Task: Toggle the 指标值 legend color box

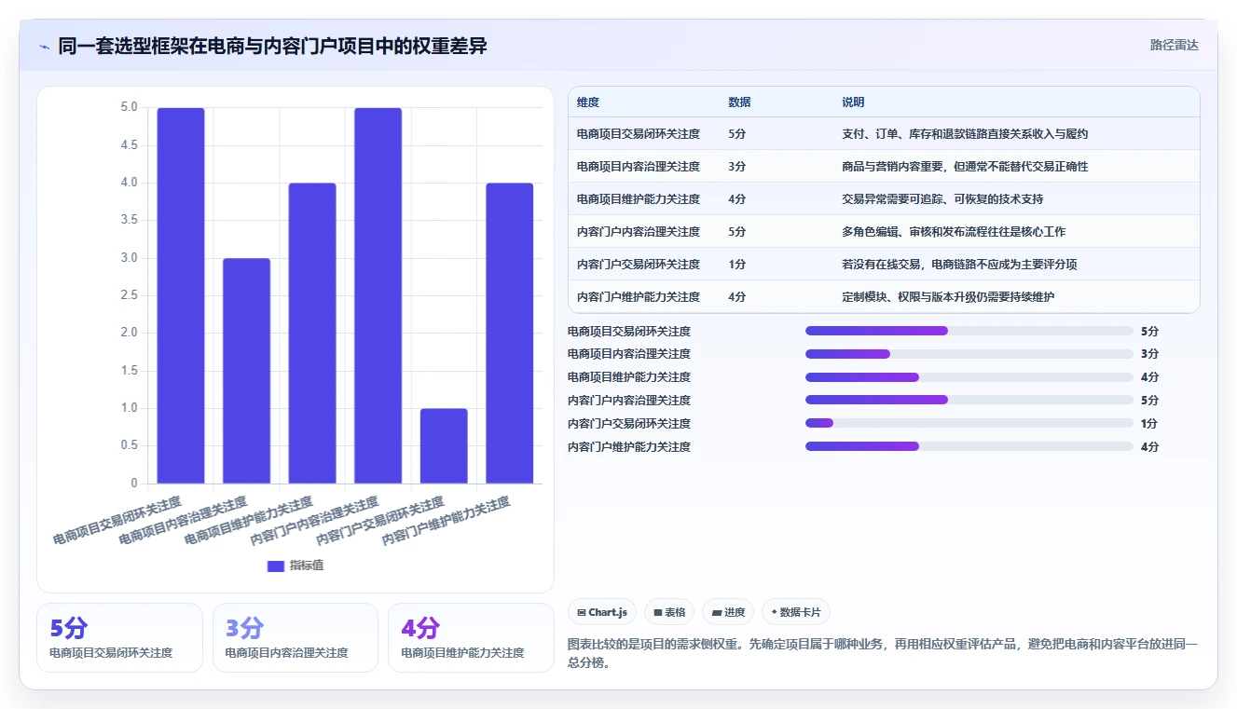Action: point(275,566)
